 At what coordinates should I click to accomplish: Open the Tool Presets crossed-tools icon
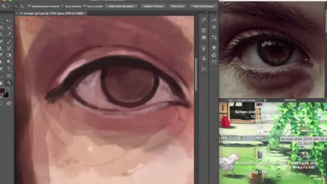click(x=204, y=69)
